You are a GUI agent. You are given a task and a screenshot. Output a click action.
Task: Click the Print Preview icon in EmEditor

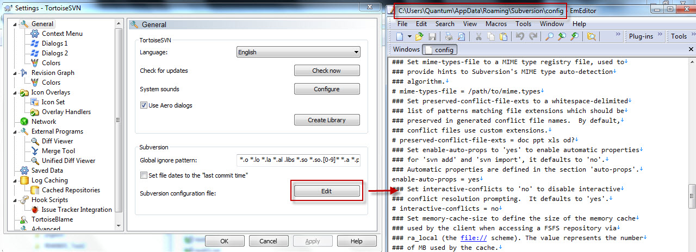pyautogui.click(x=462, y=36)
